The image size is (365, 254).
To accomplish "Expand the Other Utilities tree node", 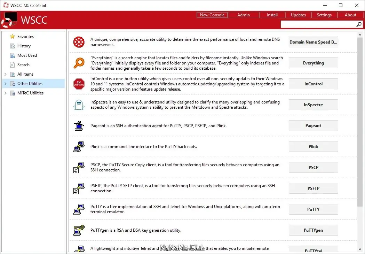I will pyautogui.click(x=6, y=83).
